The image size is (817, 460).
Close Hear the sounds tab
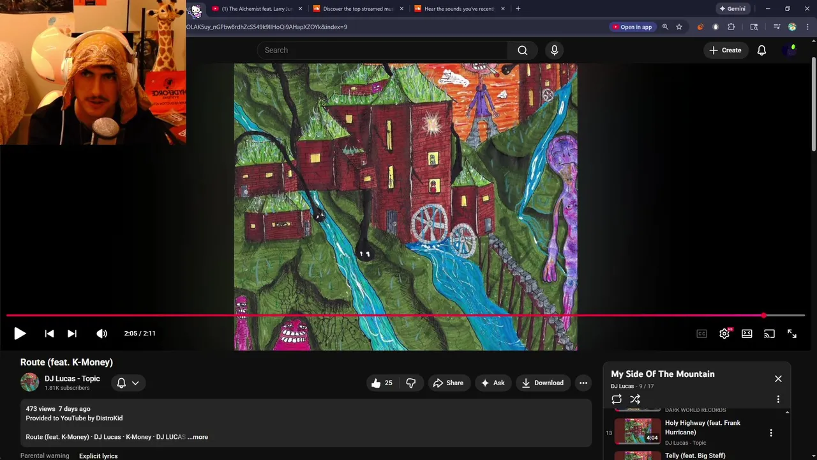[x=503, y=9]
